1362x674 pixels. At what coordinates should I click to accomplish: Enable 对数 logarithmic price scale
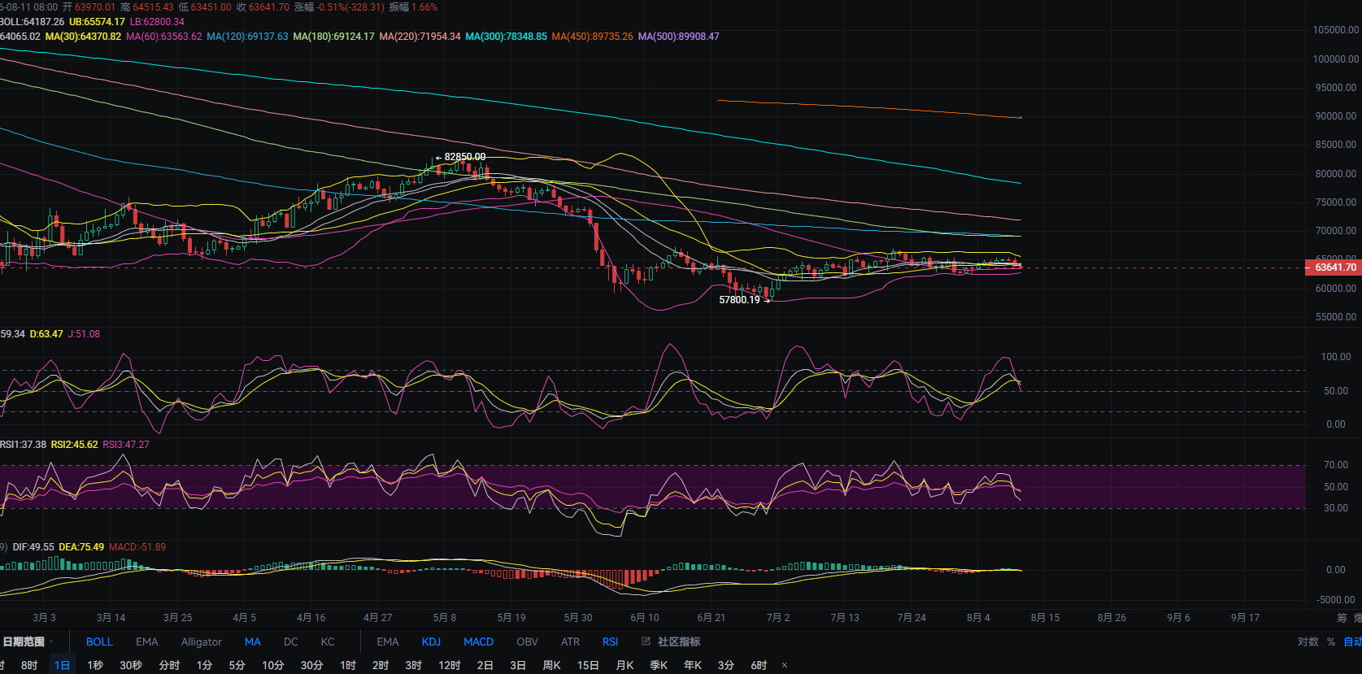1308,641
